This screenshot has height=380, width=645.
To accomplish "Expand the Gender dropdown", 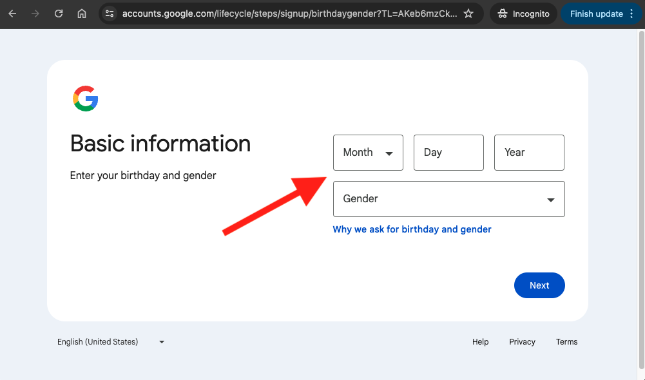I will 448,199.
